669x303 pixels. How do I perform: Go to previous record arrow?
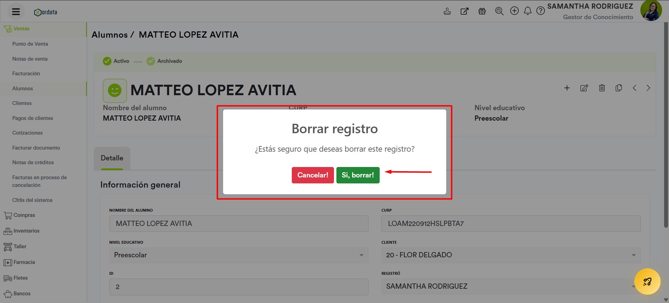tap(634, 88)
